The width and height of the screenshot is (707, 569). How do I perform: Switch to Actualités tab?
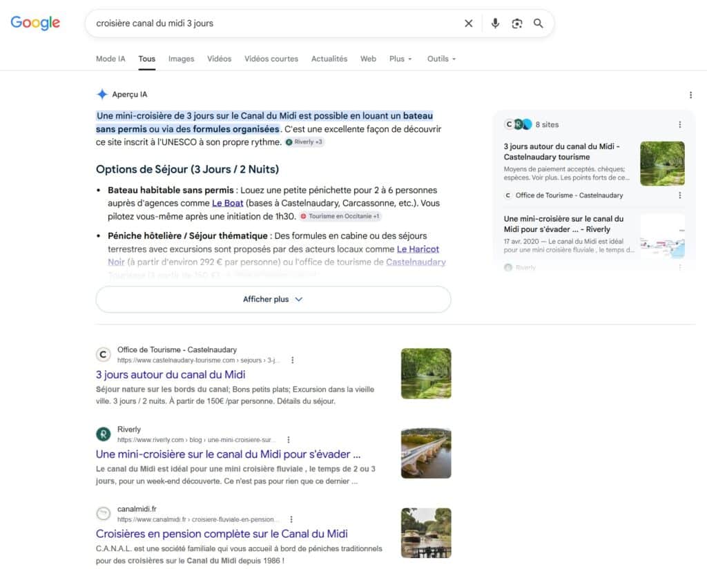tap(329, 59)
